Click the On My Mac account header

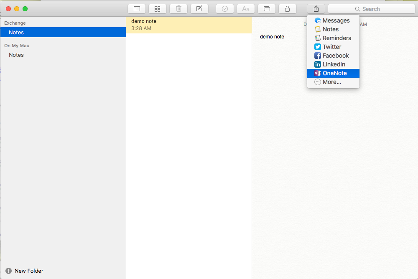click(17, 46)
